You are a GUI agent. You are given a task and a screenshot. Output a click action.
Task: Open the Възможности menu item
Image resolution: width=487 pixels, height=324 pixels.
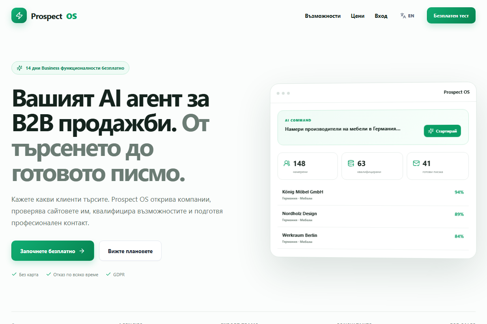tap(323, 16)
